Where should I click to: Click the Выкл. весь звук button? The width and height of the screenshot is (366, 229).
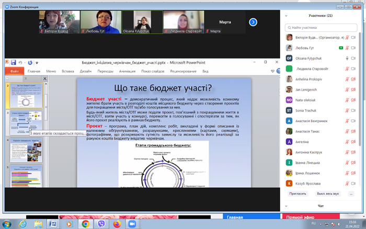point(328,194)
